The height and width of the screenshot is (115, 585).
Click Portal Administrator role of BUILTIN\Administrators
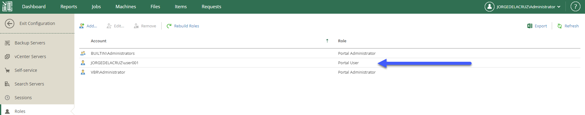357,53
